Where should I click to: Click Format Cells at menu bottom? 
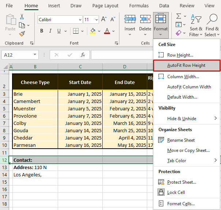(x=181, y=204)
